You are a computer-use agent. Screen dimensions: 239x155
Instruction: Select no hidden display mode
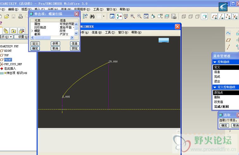(197, 16)
